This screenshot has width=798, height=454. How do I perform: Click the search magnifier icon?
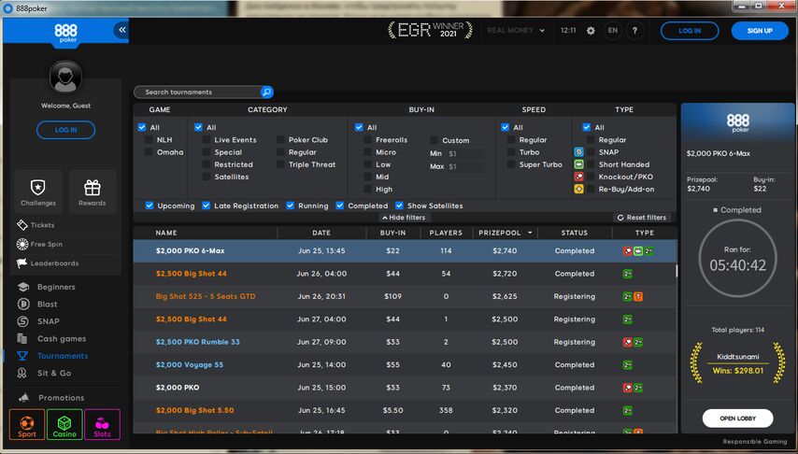pyautogui.click(x=266, y=92)
